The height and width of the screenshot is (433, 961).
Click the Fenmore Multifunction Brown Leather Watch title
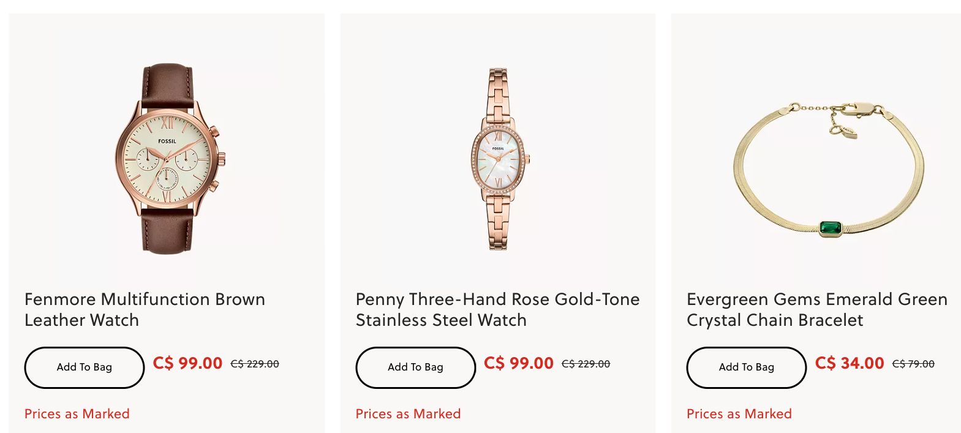coord(145,309)
